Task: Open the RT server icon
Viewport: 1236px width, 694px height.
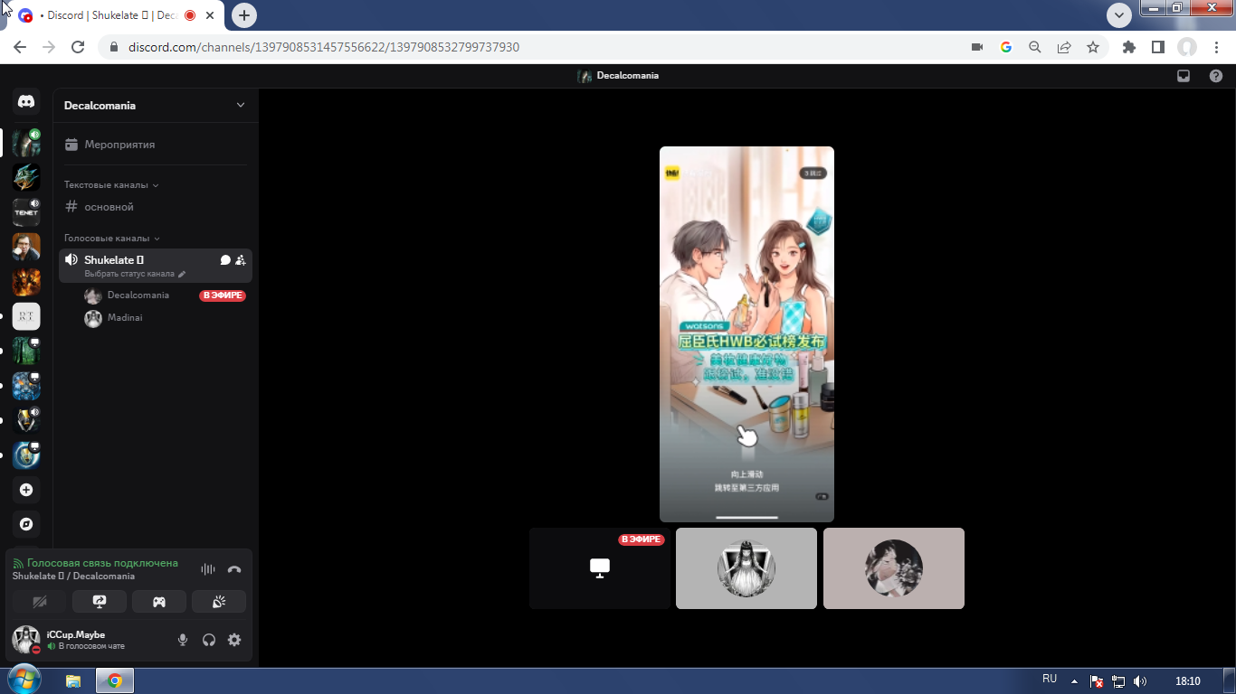Action: tap(26, 316)
